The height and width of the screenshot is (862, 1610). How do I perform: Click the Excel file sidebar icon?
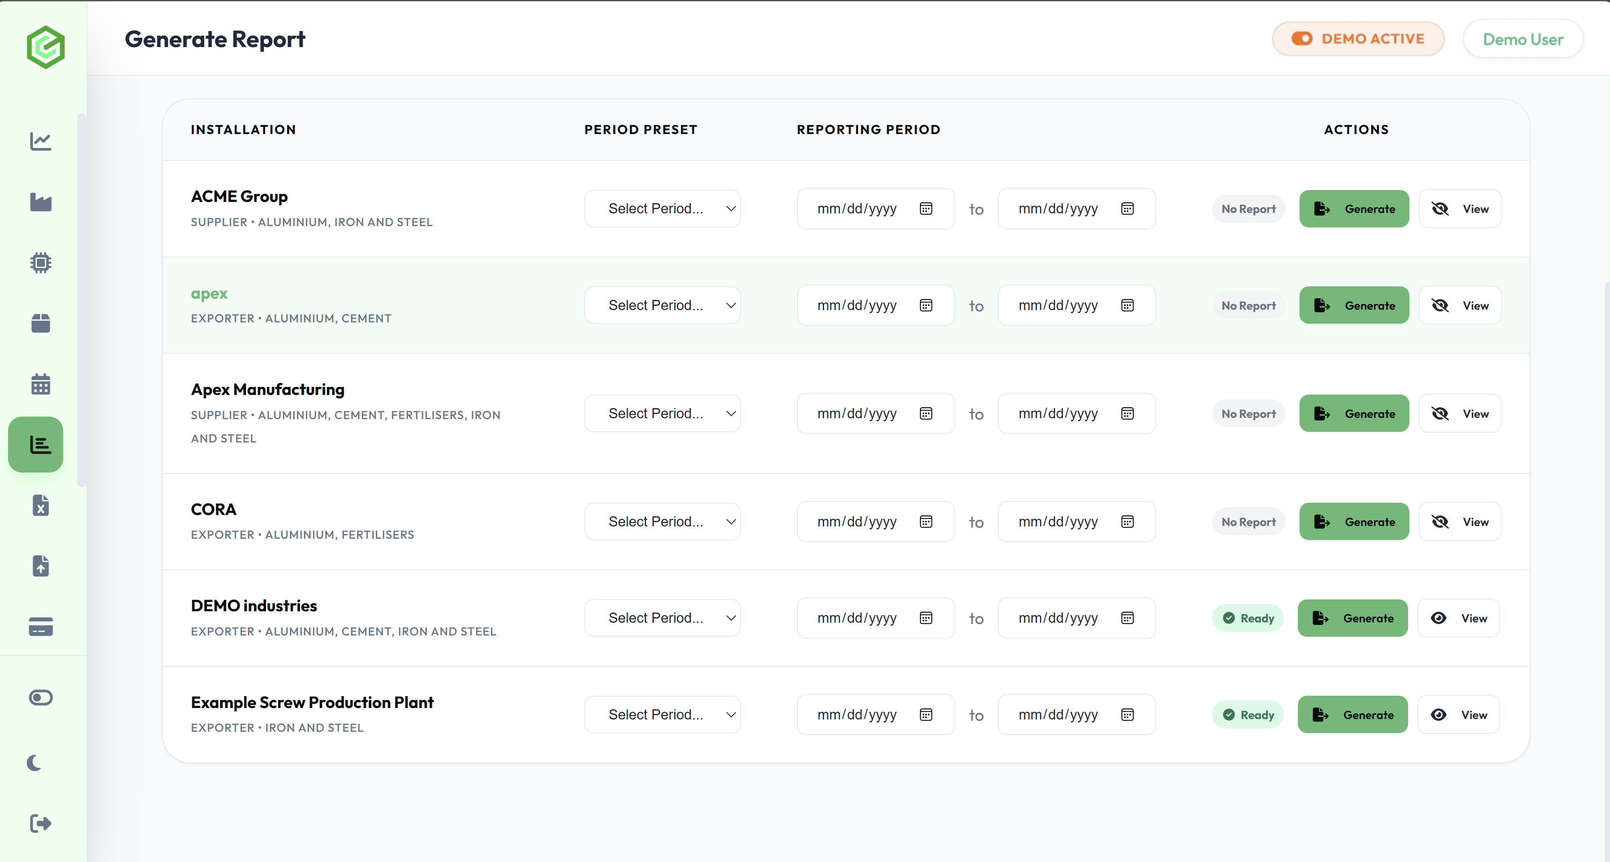point(41,505)
